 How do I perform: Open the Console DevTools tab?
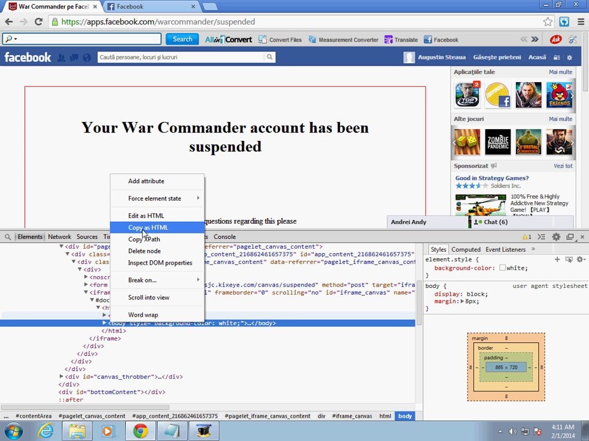point(225,236)
